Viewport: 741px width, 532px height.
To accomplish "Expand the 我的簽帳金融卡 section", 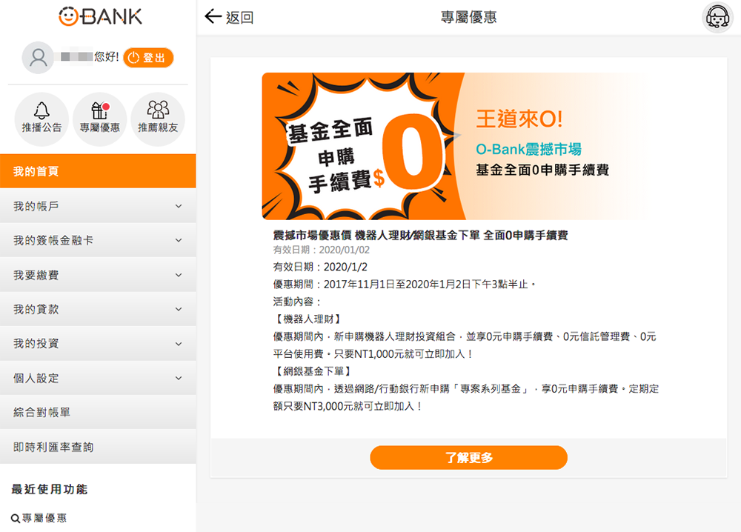I will 98,240.
